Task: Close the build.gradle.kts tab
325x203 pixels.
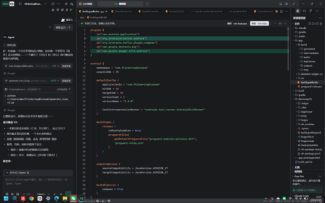Action: (x=106, y=11)
